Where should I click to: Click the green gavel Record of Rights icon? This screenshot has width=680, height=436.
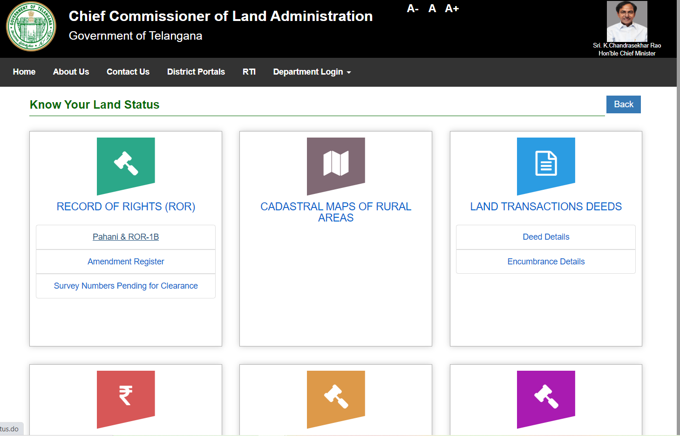click(x=126, y=164)
